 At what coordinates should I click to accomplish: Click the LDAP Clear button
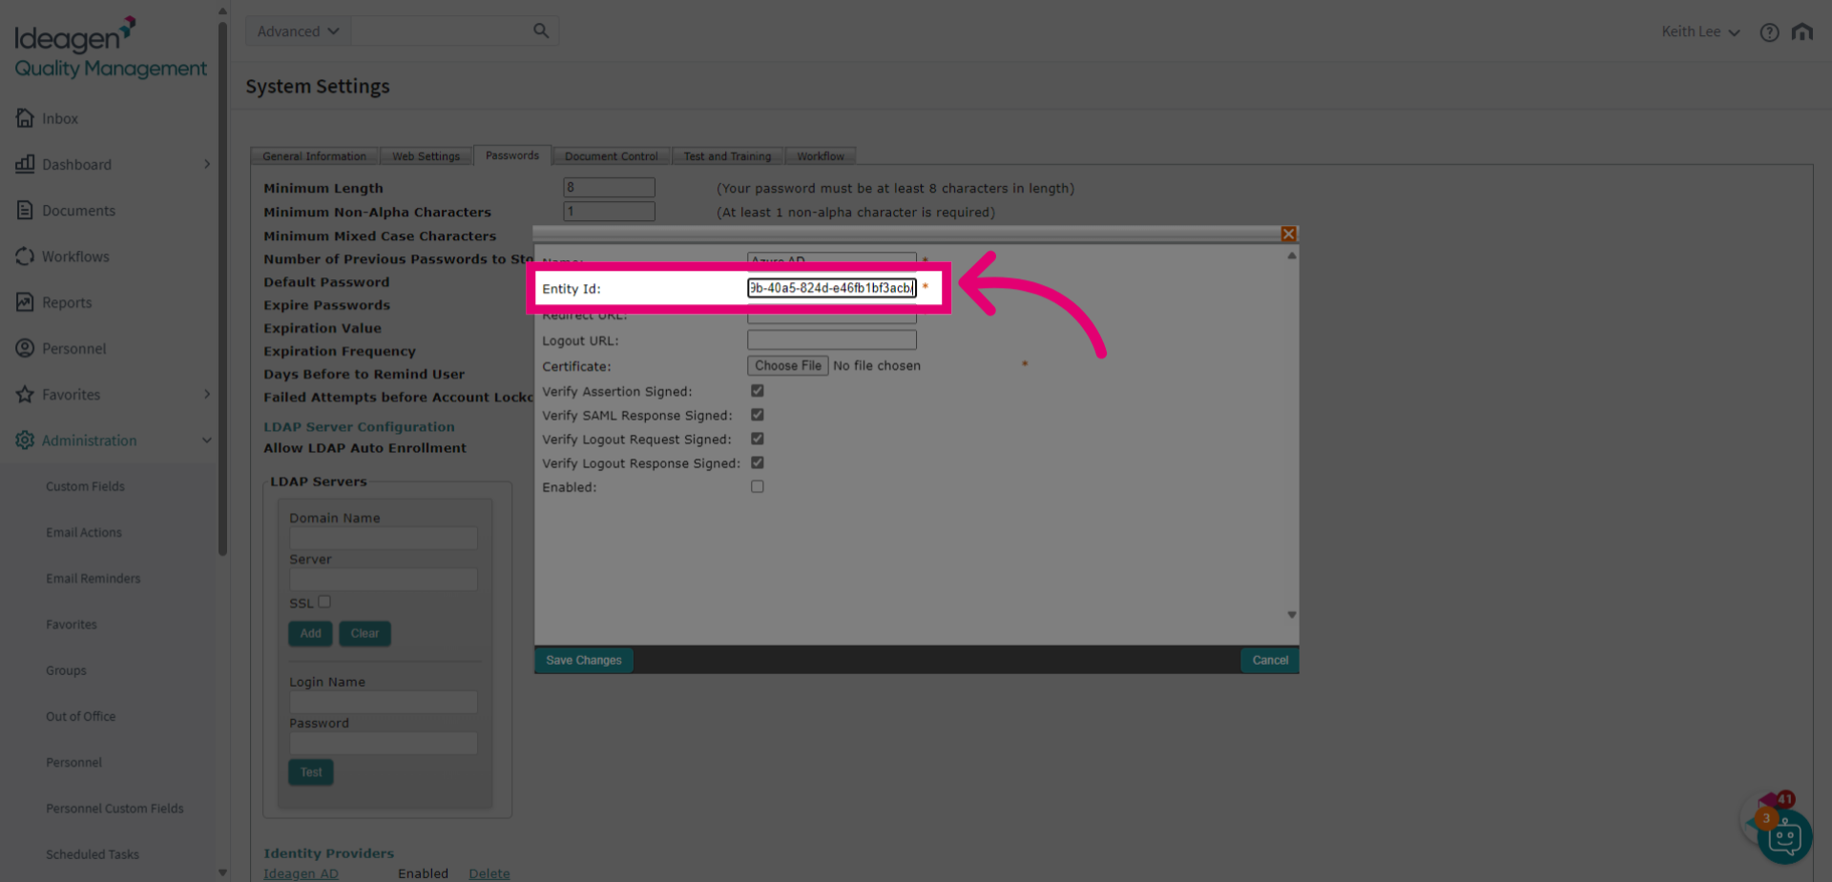coord(364,633)
